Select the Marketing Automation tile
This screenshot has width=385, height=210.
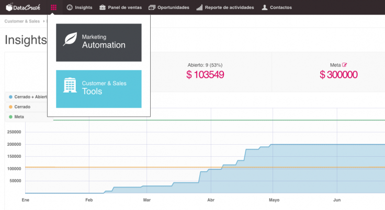coord(99,42)
